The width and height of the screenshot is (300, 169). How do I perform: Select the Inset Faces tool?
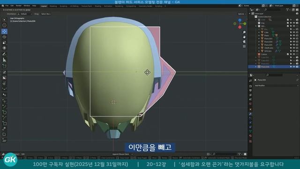[4, 78]
